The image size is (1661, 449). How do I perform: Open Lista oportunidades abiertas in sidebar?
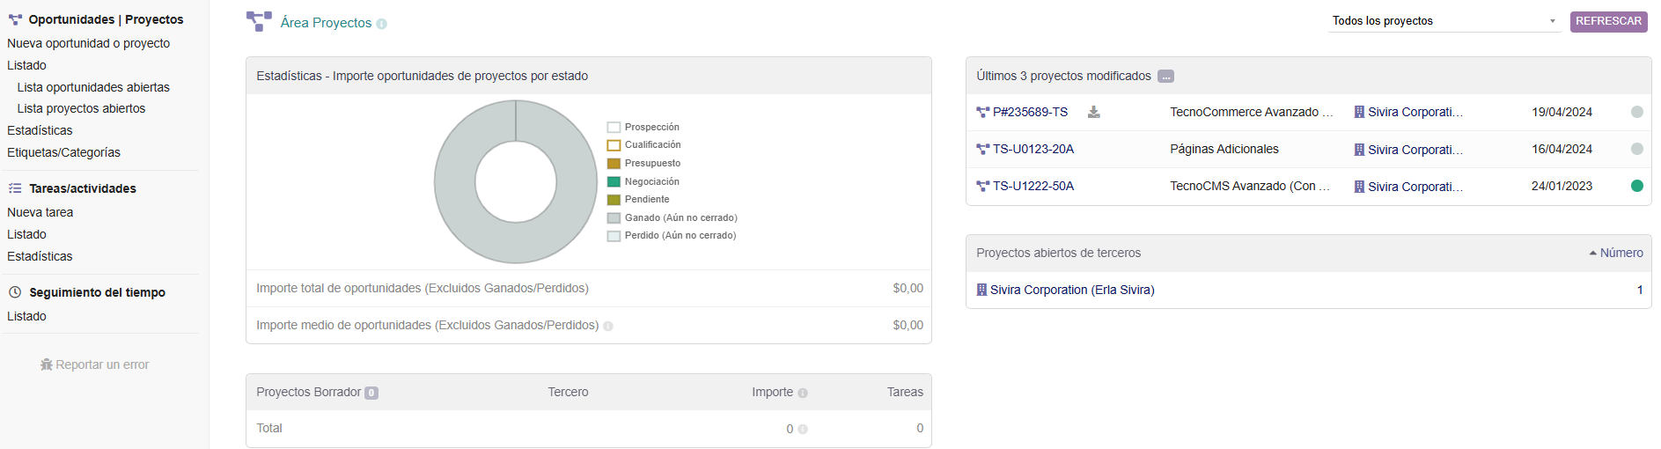pyautogui.click(x=93, y=87)
